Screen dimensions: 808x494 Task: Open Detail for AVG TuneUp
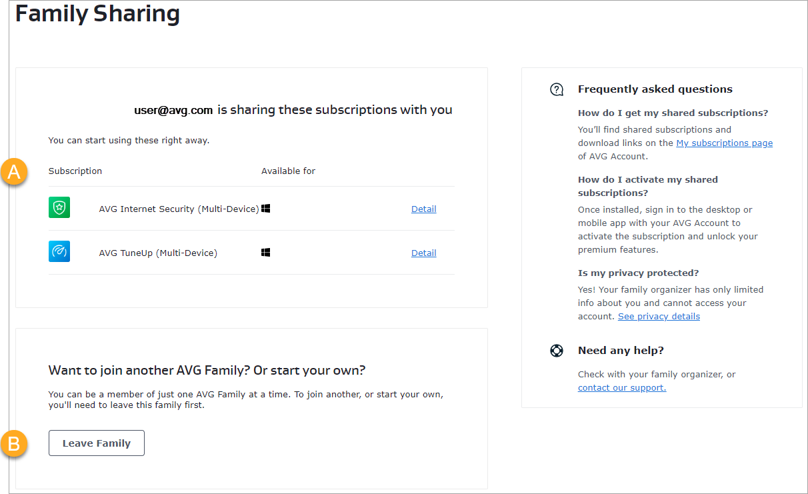(x=423, y=253)
